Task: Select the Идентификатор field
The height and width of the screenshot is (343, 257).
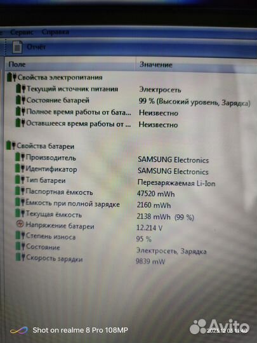Action: click(51, 169)
